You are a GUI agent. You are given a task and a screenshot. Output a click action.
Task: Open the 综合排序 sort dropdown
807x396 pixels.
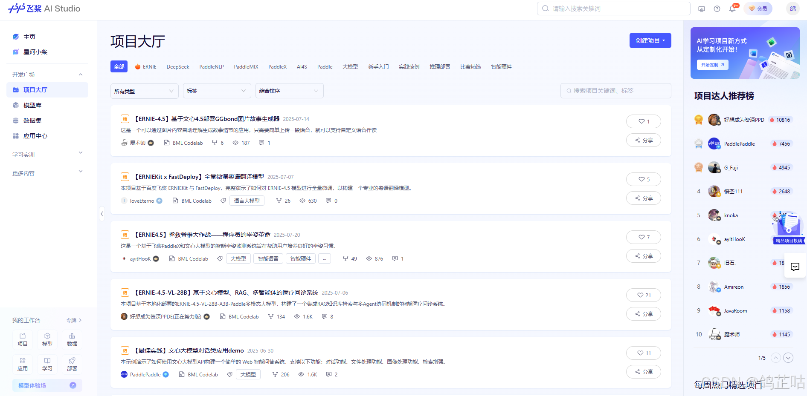coord(289,91)
